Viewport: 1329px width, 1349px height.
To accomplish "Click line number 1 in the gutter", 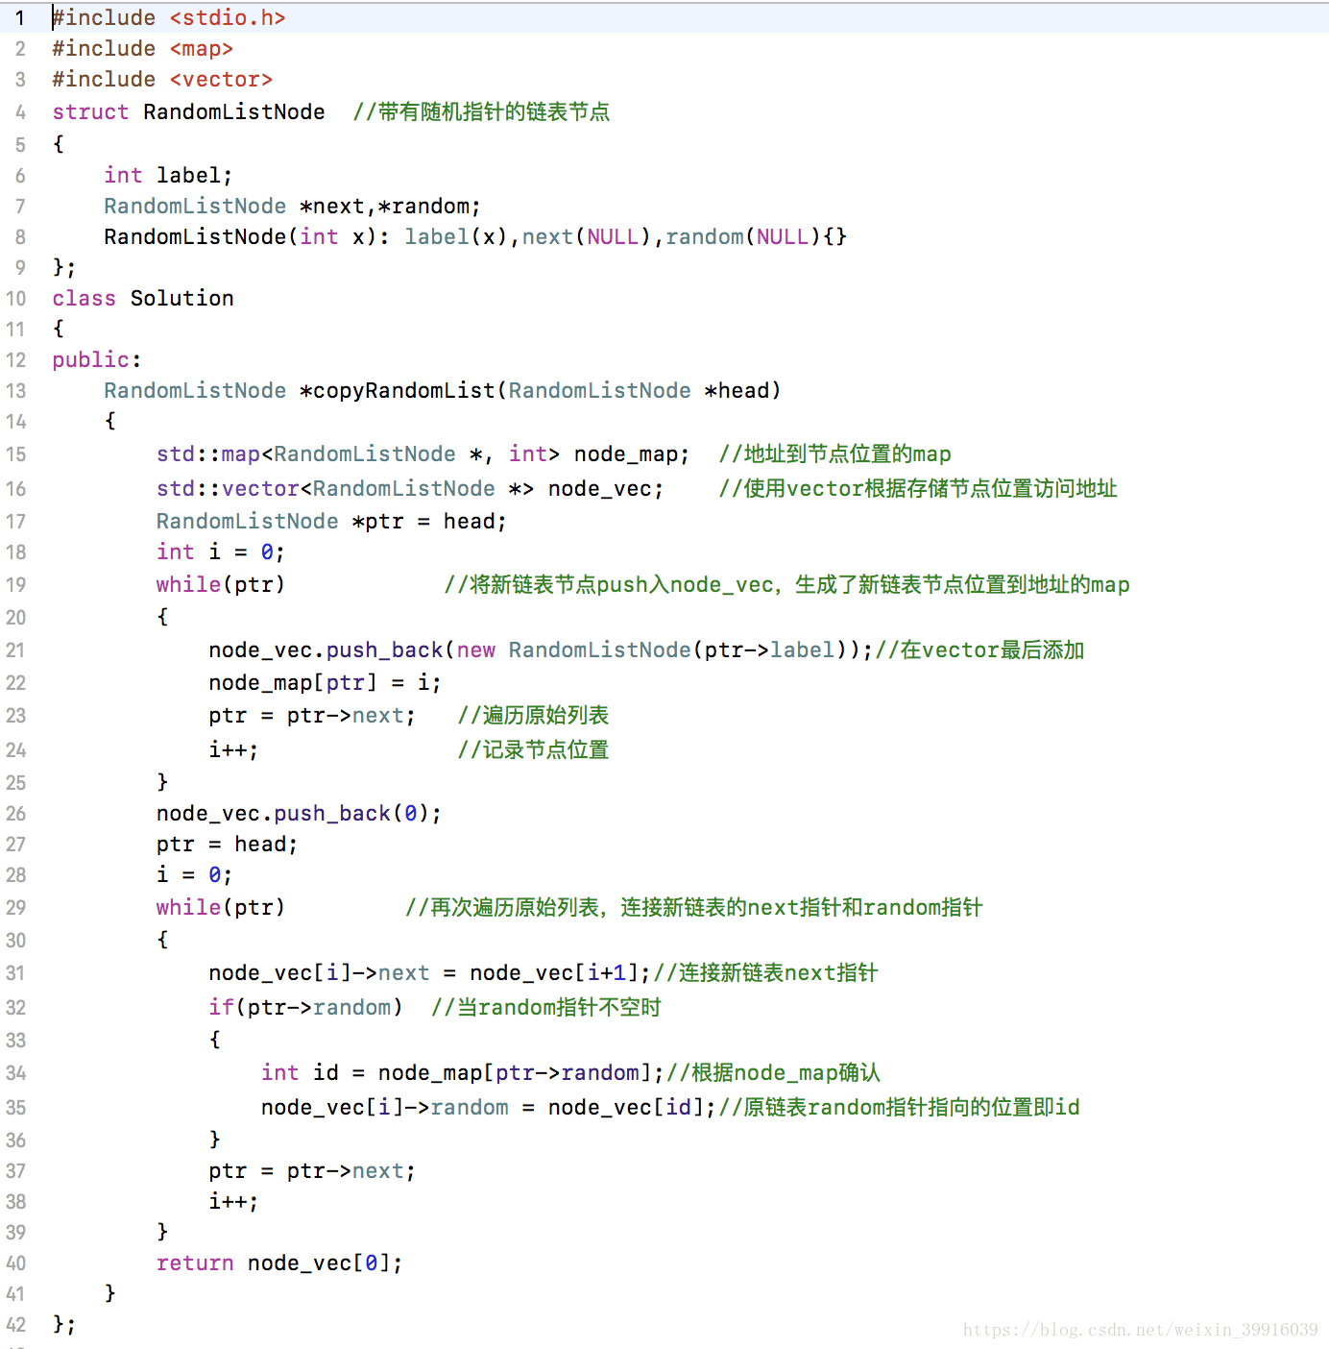I will [19, 18].
